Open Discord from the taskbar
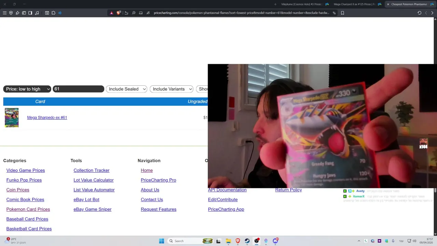 point(276,241)
